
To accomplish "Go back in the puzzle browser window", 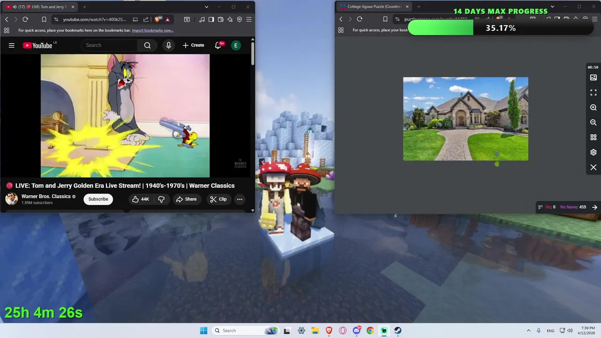I will pos(341,19).
